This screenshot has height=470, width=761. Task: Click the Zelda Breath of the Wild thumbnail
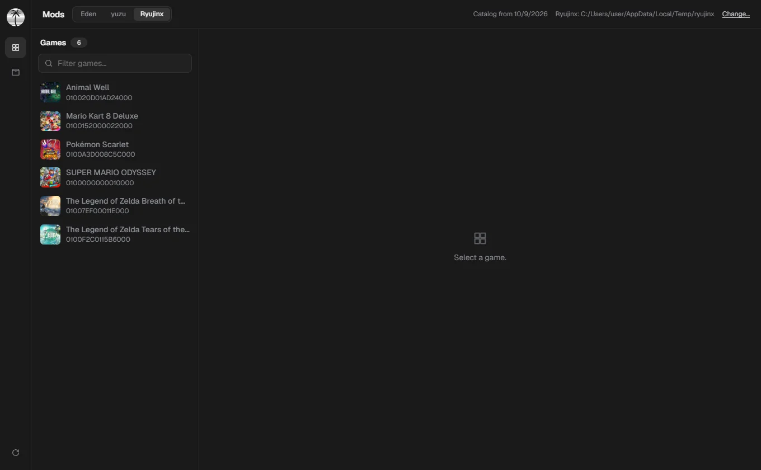(x=50, y=206)
